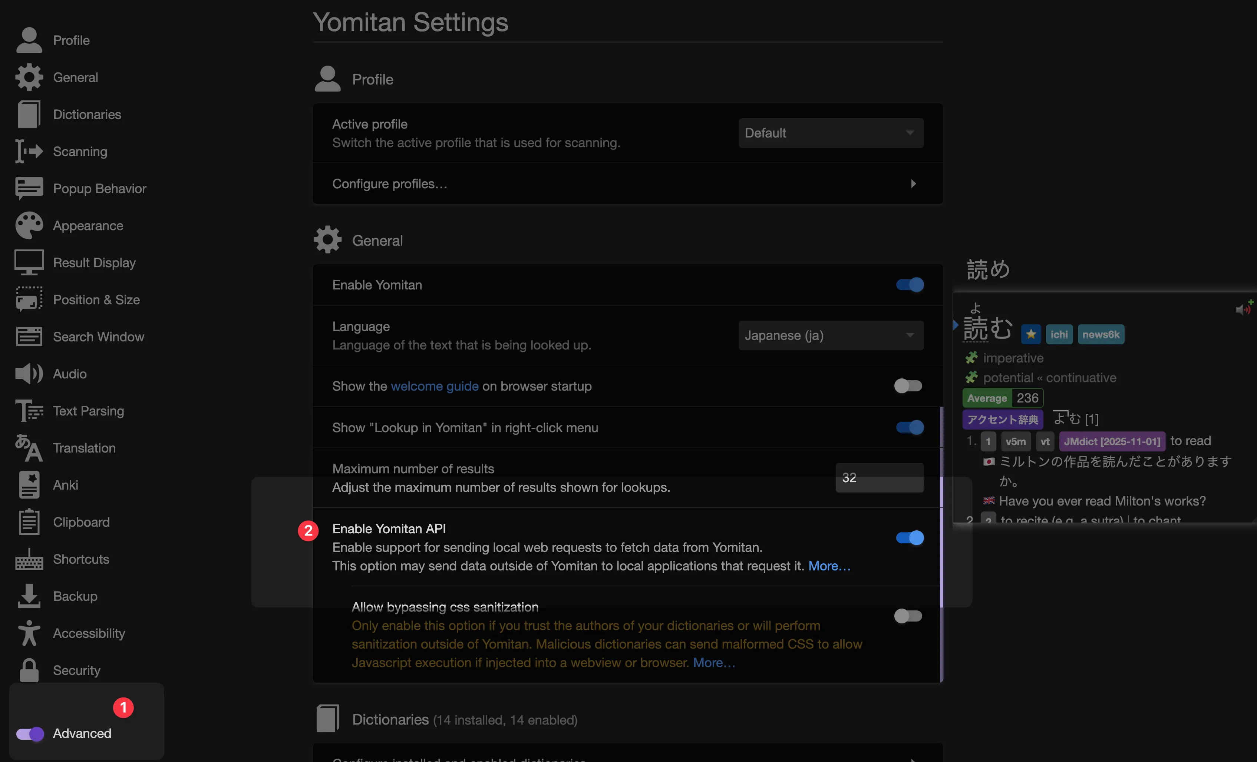Open the Active profile Default dropdown

(831, 133)
